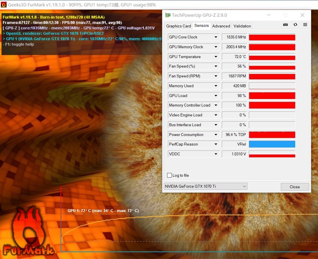Select the Sensors tab
This screenshot has width=318, height=259.
[201, 26]
